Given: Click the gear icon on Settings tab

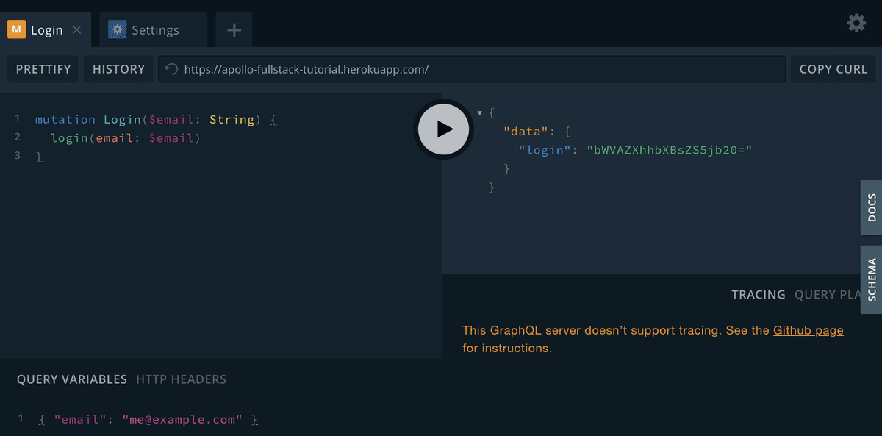Looking at the screenshot, I should tap(118, 29).
